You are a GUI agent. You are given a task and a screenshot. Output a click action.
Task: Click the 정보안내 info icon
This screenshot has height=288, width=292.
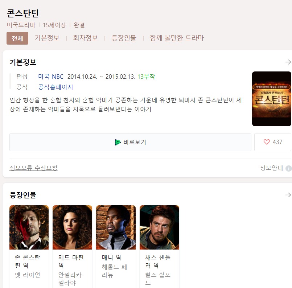(x=289, y=168)
